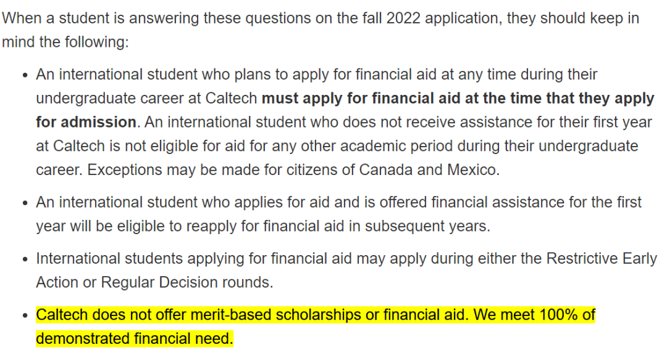Click 'We meet 100% of' highlighted text

click(x=534, y=315)
